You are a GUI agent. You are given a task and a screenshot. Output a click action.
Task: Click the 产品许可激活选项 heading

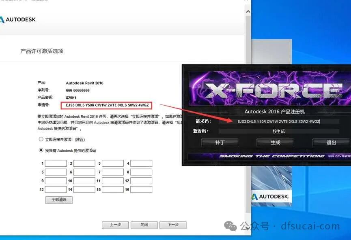42,51
